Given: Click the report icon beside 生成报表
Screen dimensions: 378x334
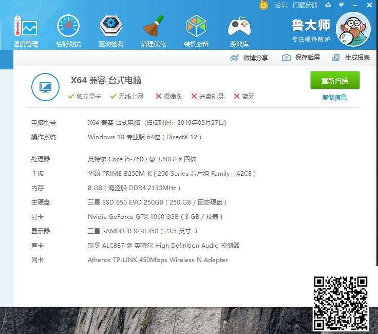Looking at the screenshot, I should pos(335,58).
